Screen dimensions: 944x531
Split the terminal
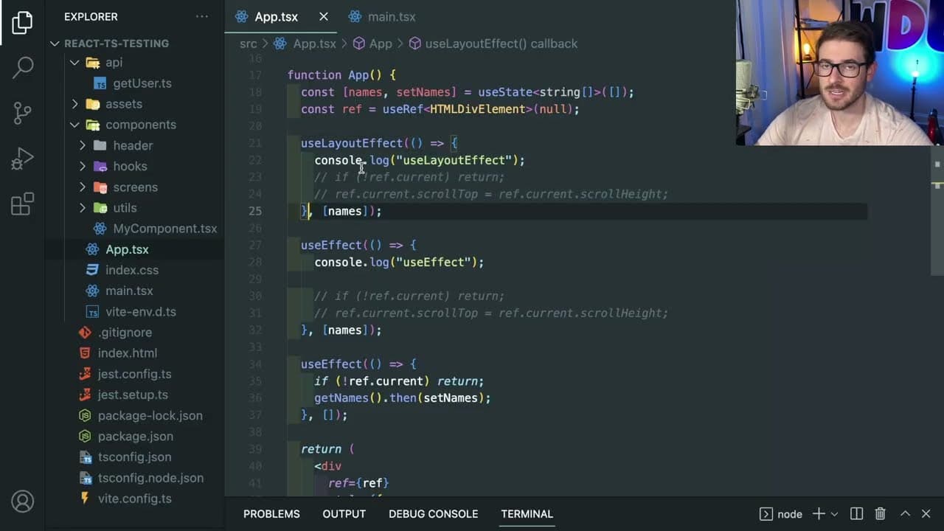click(856, 514)
